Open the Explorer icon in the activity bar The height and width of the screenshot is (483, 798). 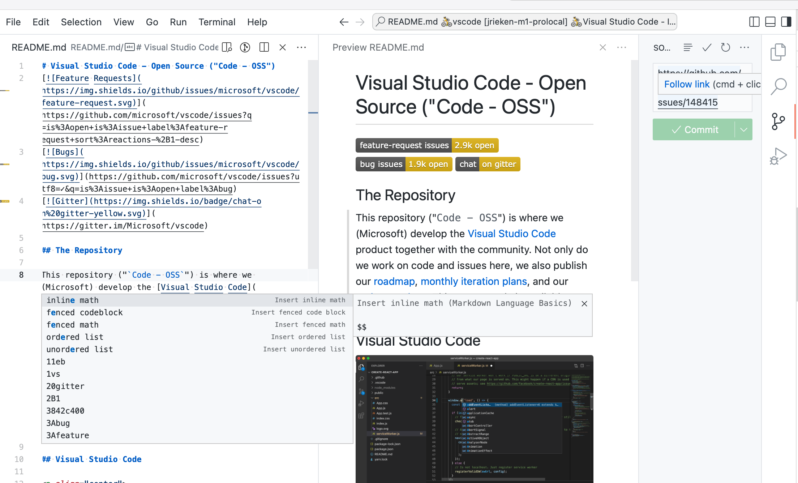[x=778, y=52]
